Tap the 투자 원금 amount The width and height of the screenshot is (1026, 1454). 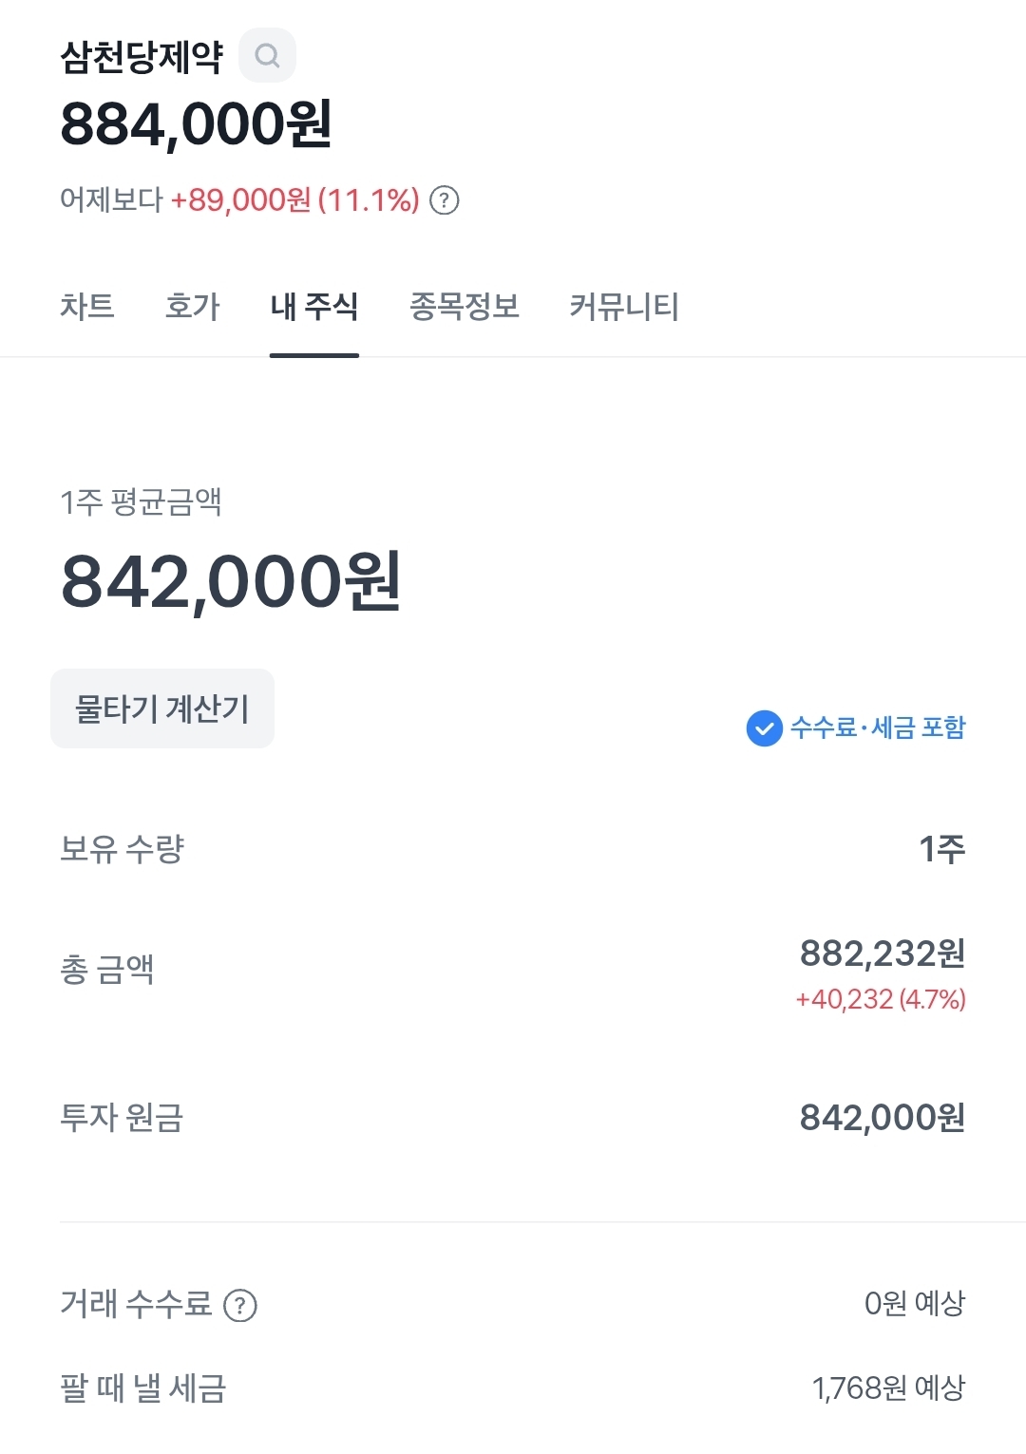coord(882,1118)
